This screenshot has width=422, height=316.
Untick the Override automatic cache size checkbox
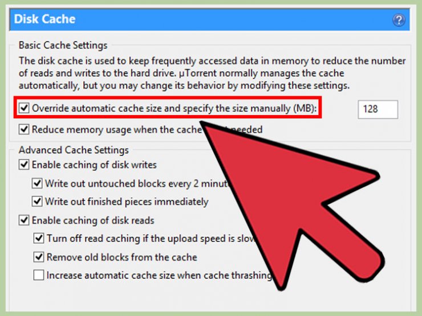click(x=24, y=108)
